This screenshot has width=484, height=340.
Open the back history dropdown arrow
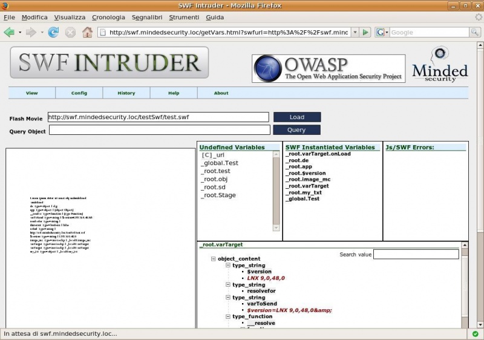(x=20, y=33)
